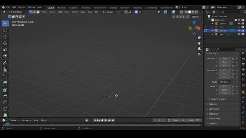This screenshot has width=246, height=138.
Task: Select the Move tool
Action: [5, 37]
